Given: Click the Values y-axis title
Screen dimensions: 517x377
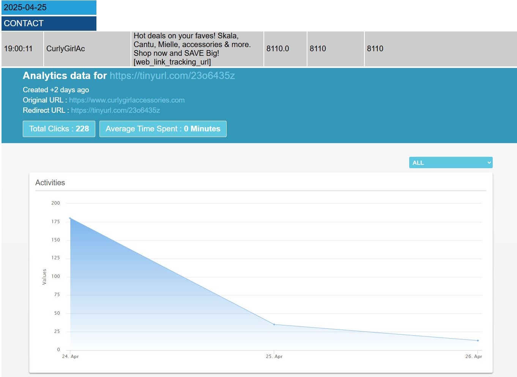Looking at the screenshot, I should click(44, 277).
